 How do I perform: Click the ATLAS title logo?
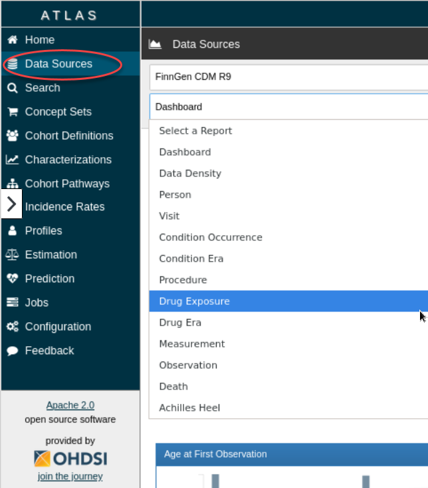click(x=69, y=15)
